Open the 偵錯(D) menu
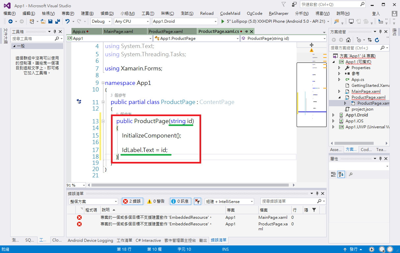Image resolution: width=400 pixels, height=253 pixels. (x=107, y=13)
